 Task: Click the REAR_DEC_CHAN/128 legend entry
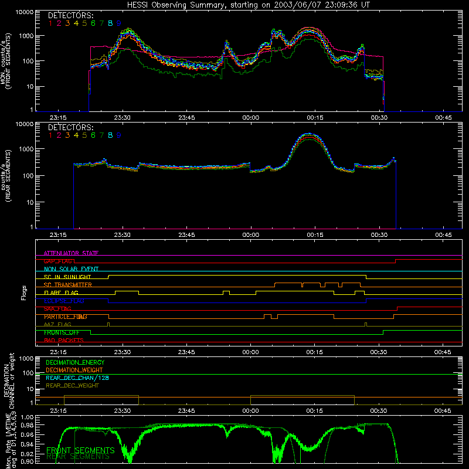[77, 378]
